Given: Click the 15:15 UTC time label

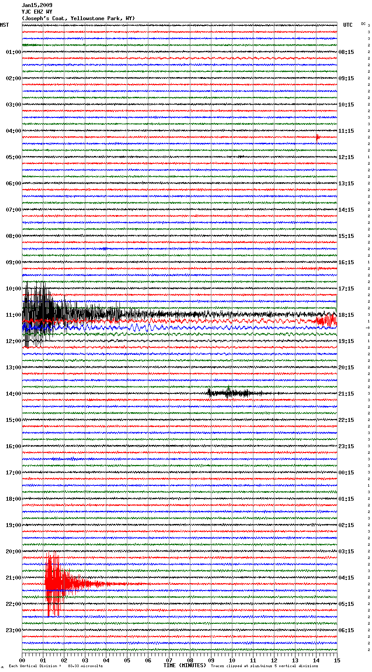Looking at the screenshot, I should click(x=346, y=236).
